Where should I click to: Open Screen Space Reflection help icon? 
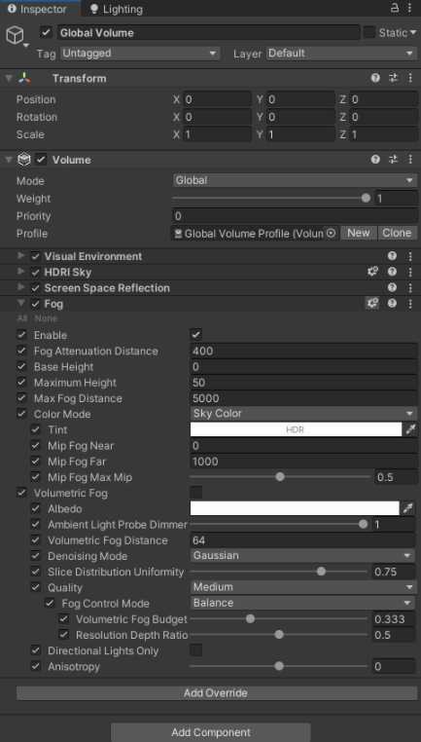point(392,287)
